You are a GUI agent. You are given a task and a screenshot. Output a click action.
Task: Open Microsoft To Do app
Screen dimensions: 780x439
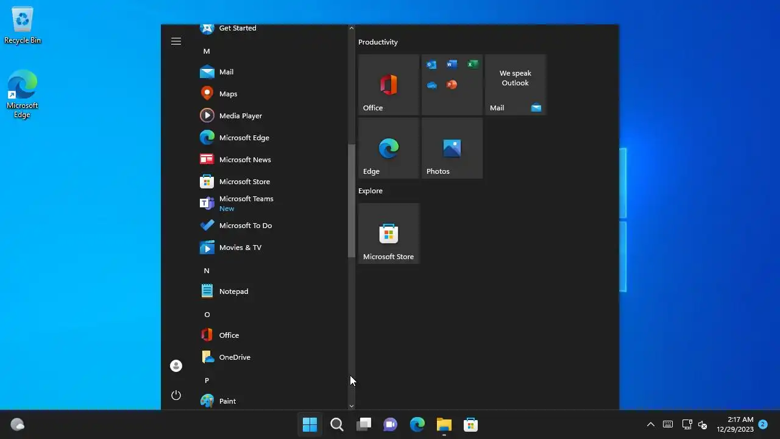[272, 226]
